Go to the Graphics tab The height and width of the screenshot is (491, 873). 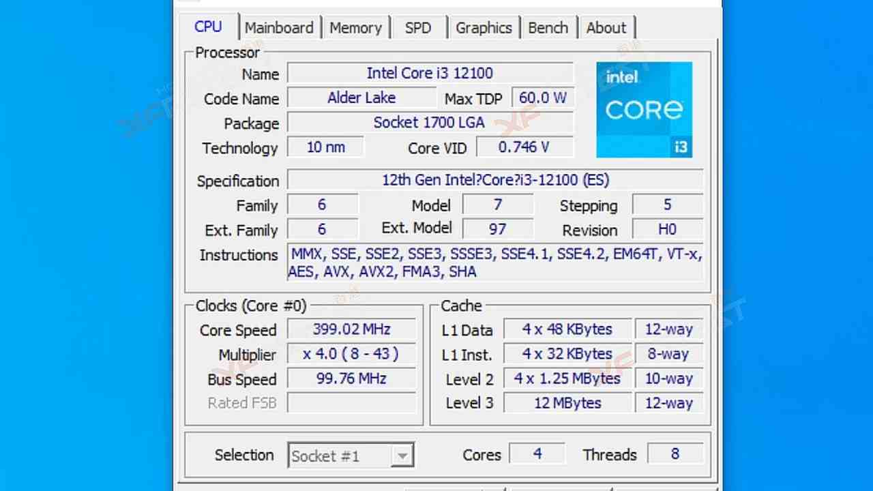(x=484, y=28)
